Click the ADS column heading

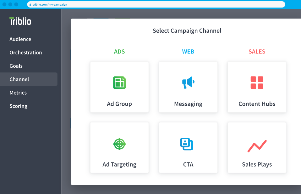(119, 52)
